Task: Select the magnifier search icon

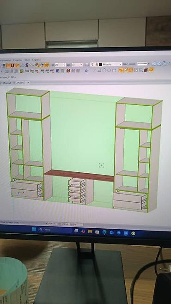Action: (141, 70)
